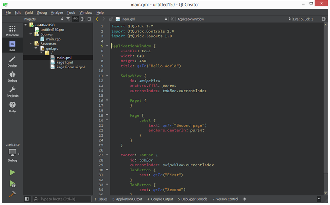Start debugging with the Run-Debug icon
The height and width of the screenshot is (205, 330).
(12, 184)
